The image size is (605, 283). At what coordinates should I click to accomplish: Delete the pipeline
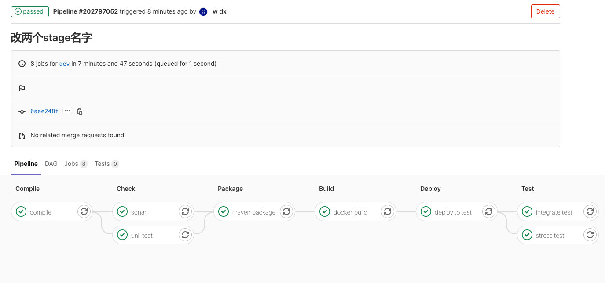pos(545,11)
